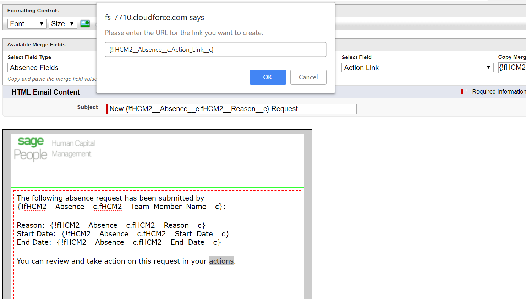Viewport: 526px width, 299px height.
Task: Expand the Select Field dropdown showing Action Link
Action: click(x=417, y=68)
